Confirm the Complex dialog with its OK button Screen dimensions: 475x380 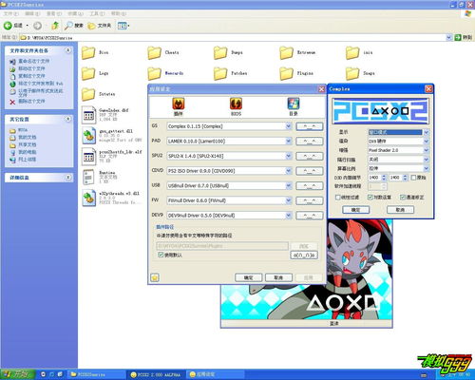355,210
